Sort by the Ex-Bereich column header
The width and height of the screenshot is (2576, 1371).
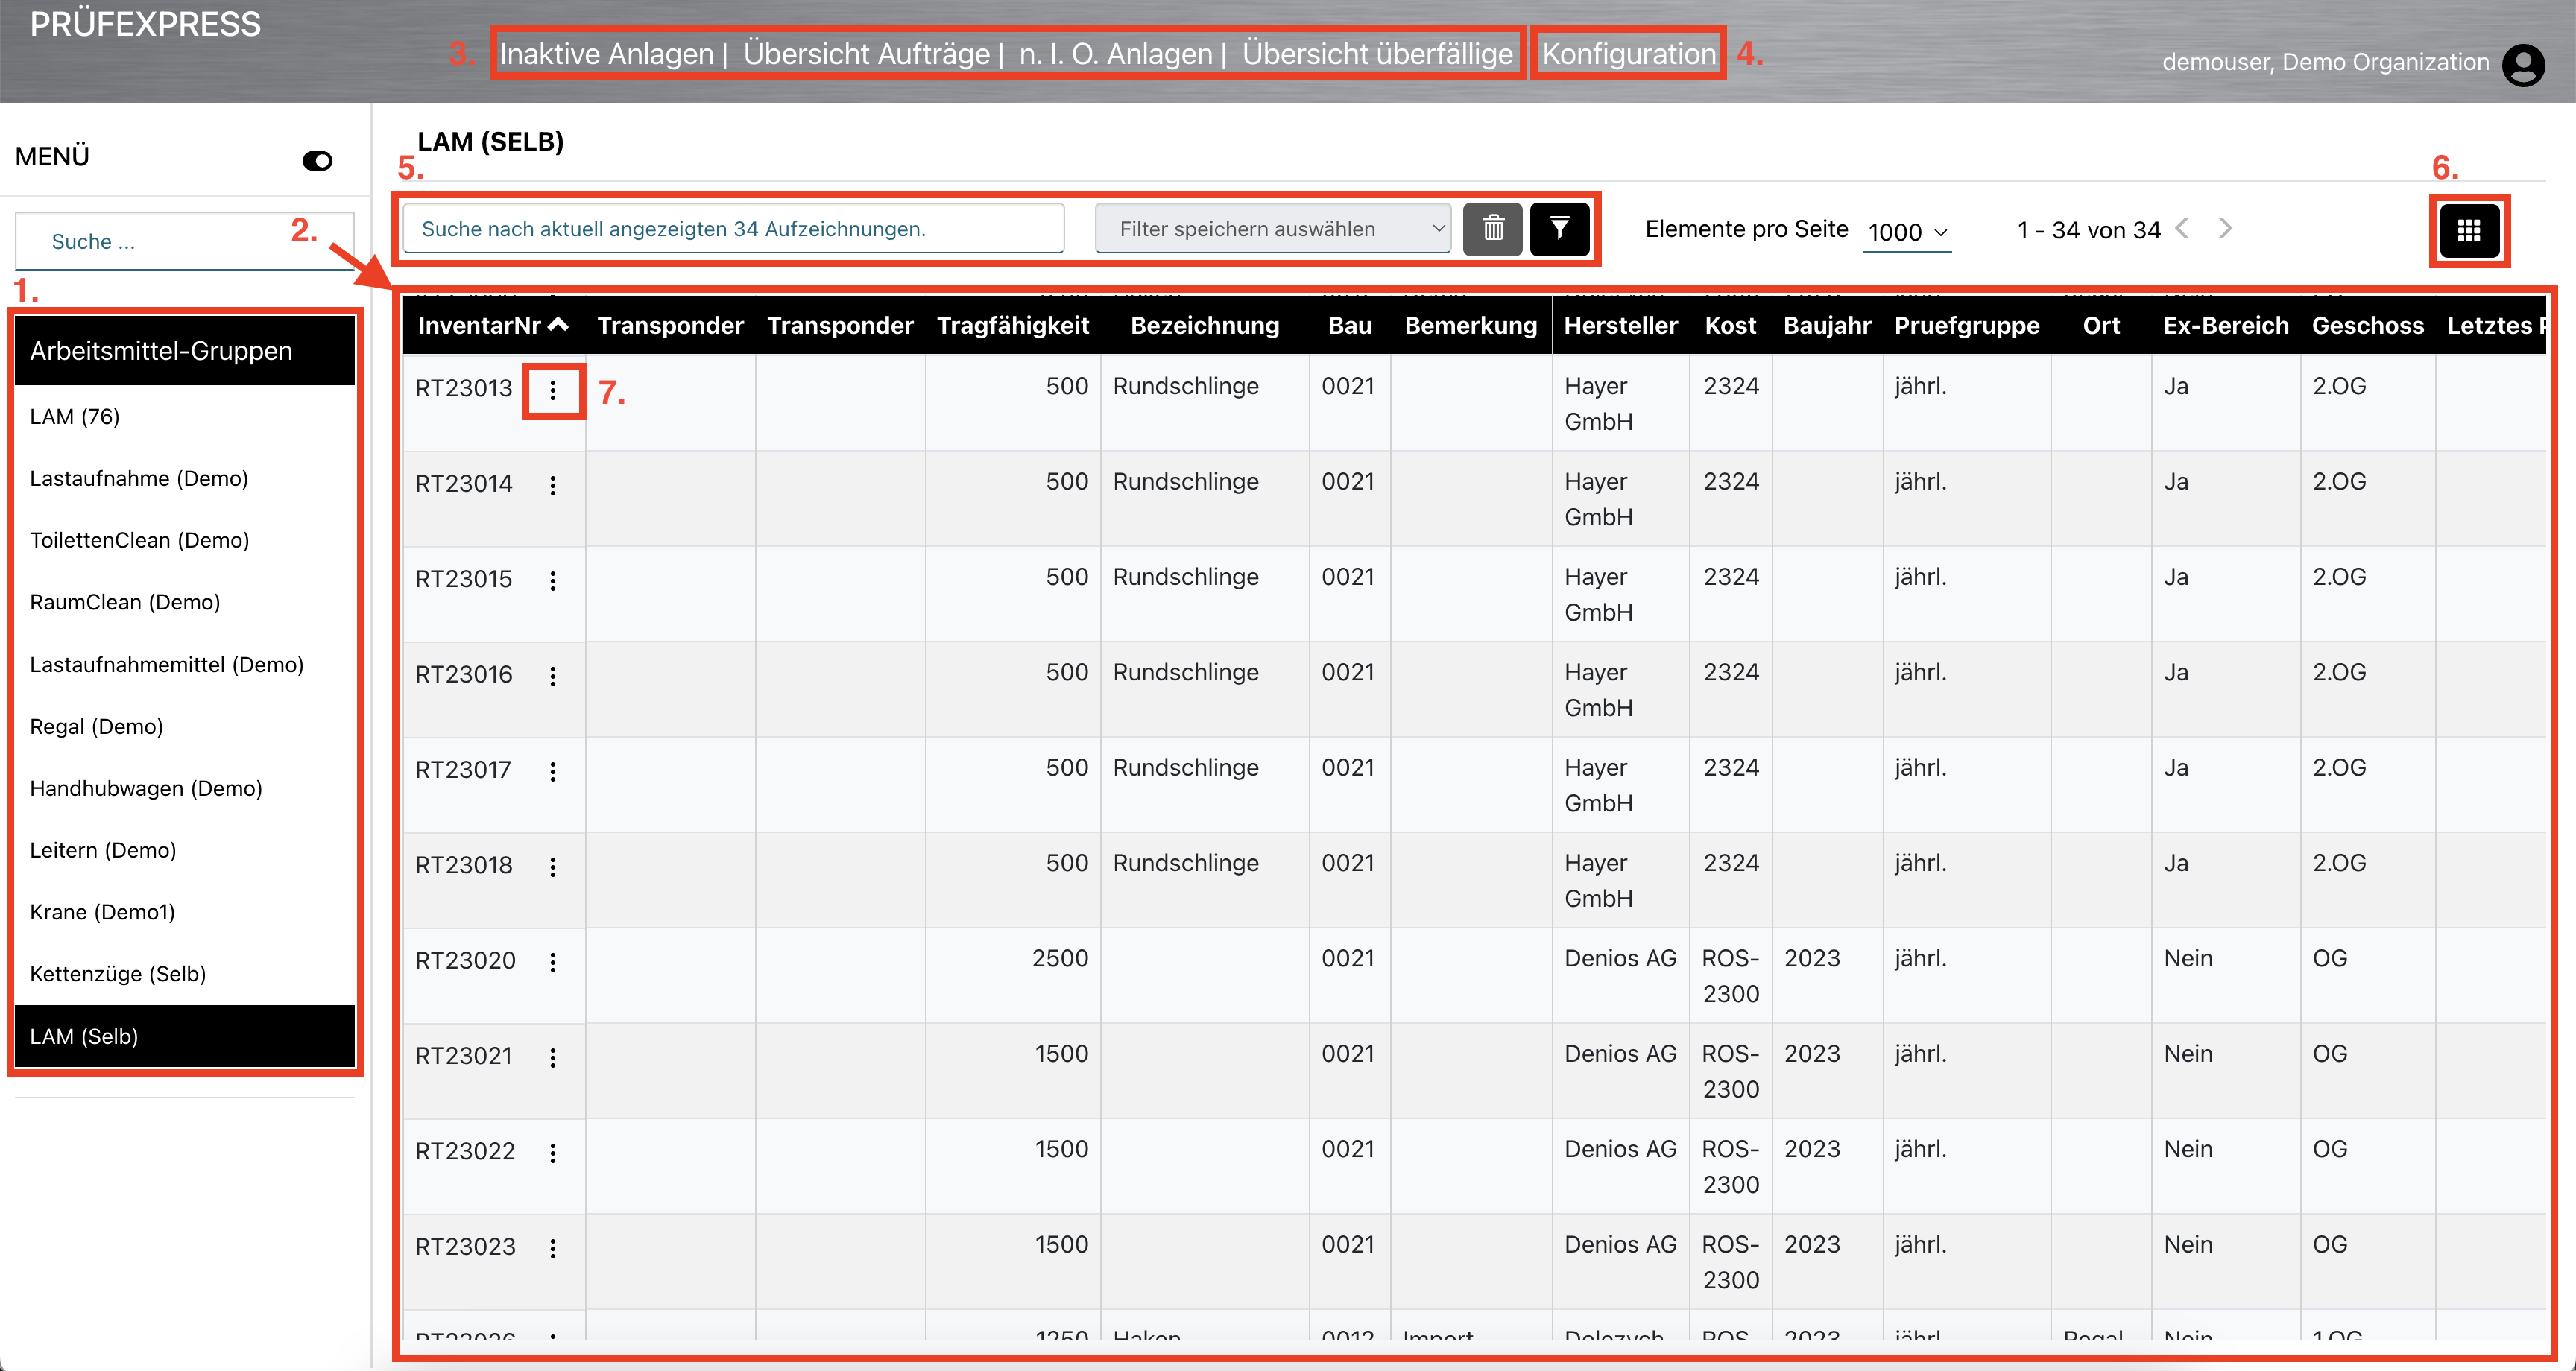click(2226, 325)
